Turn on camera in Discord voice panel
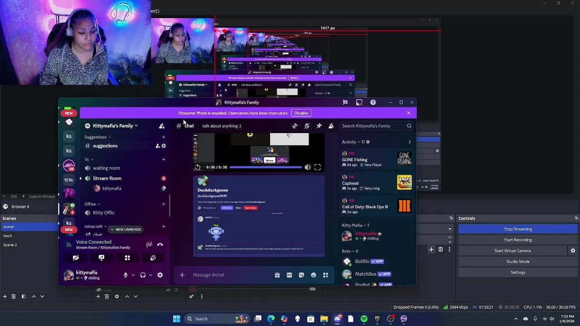 point(76,258)
